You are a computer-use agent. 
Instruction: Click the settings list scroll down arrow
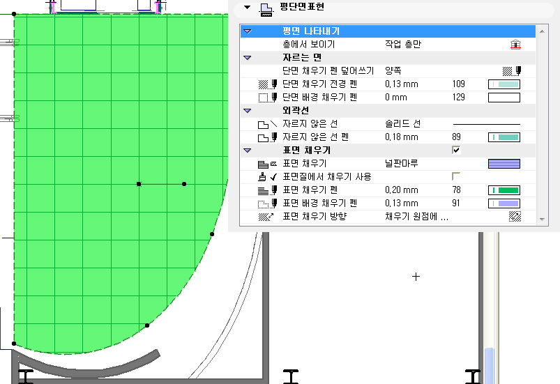542,219
